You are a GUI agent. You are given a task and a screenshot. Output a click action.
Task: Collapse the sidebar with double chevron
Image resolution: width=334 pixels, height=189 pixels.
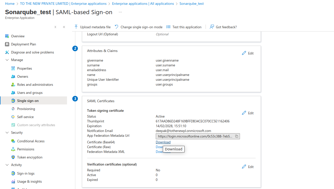[x=64, y=27]
